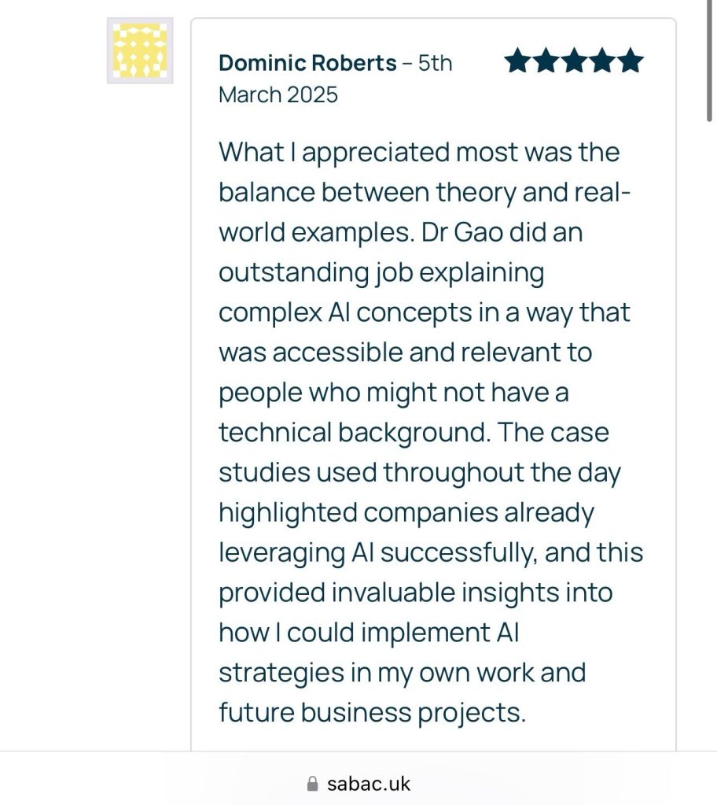This screenshot has width=717, height=805.
Task: Click the yellow patterned reviewer avatar
Action: [140, 50]
